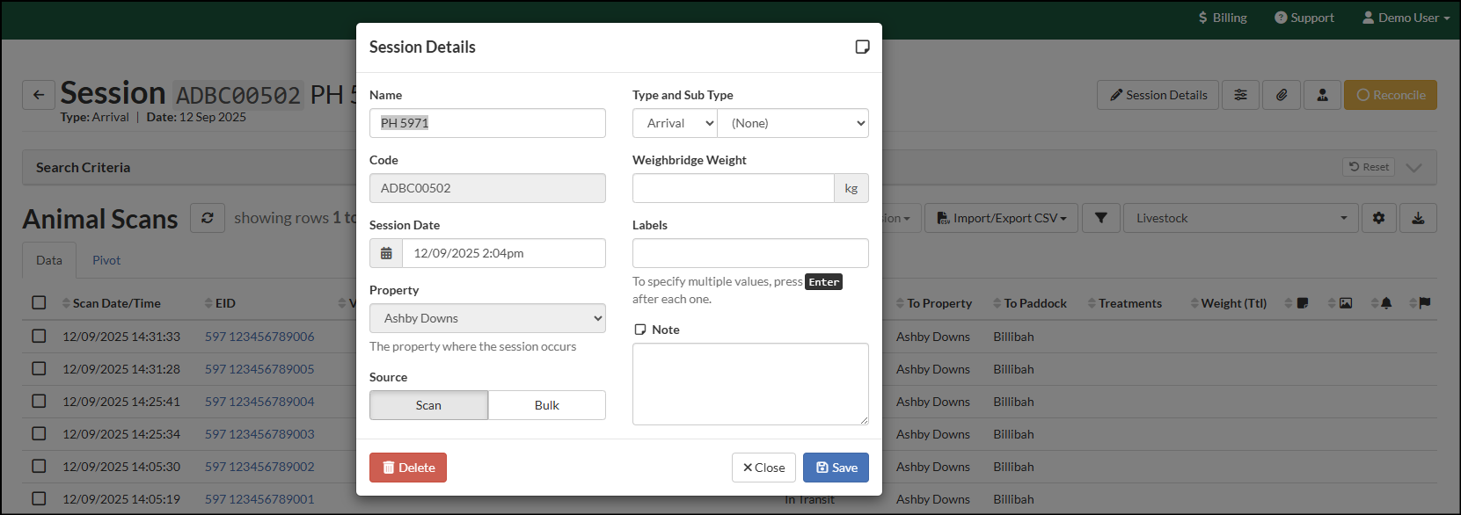Refresh the Animal Scans list
1461x515 pixels.
point(208,218)
